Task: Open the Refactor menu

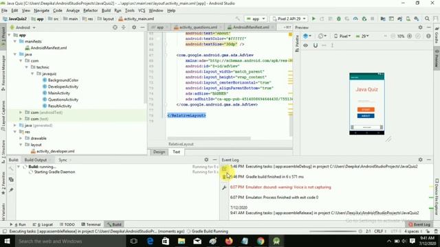Action: [90, 10]
